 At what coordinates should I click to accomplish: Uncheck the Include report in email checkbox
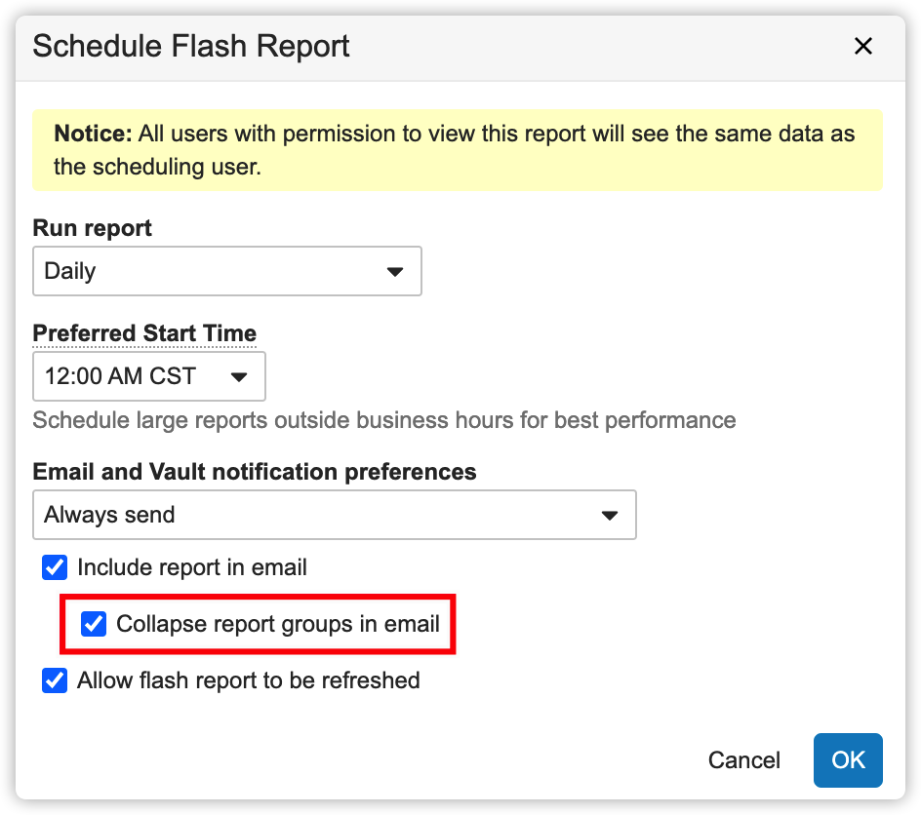click(55, 567)
